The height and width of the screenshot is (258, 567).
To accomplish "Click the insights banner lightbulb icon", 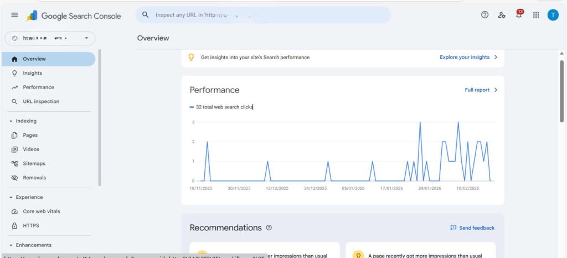I will (x=191, y=57).
